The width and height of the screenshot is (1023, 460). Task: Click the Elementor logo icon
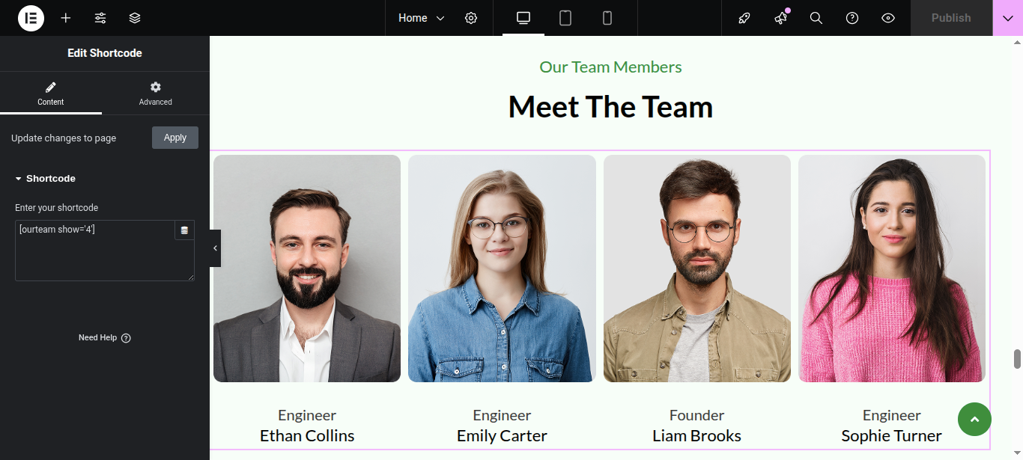click(x=31, y=18)
